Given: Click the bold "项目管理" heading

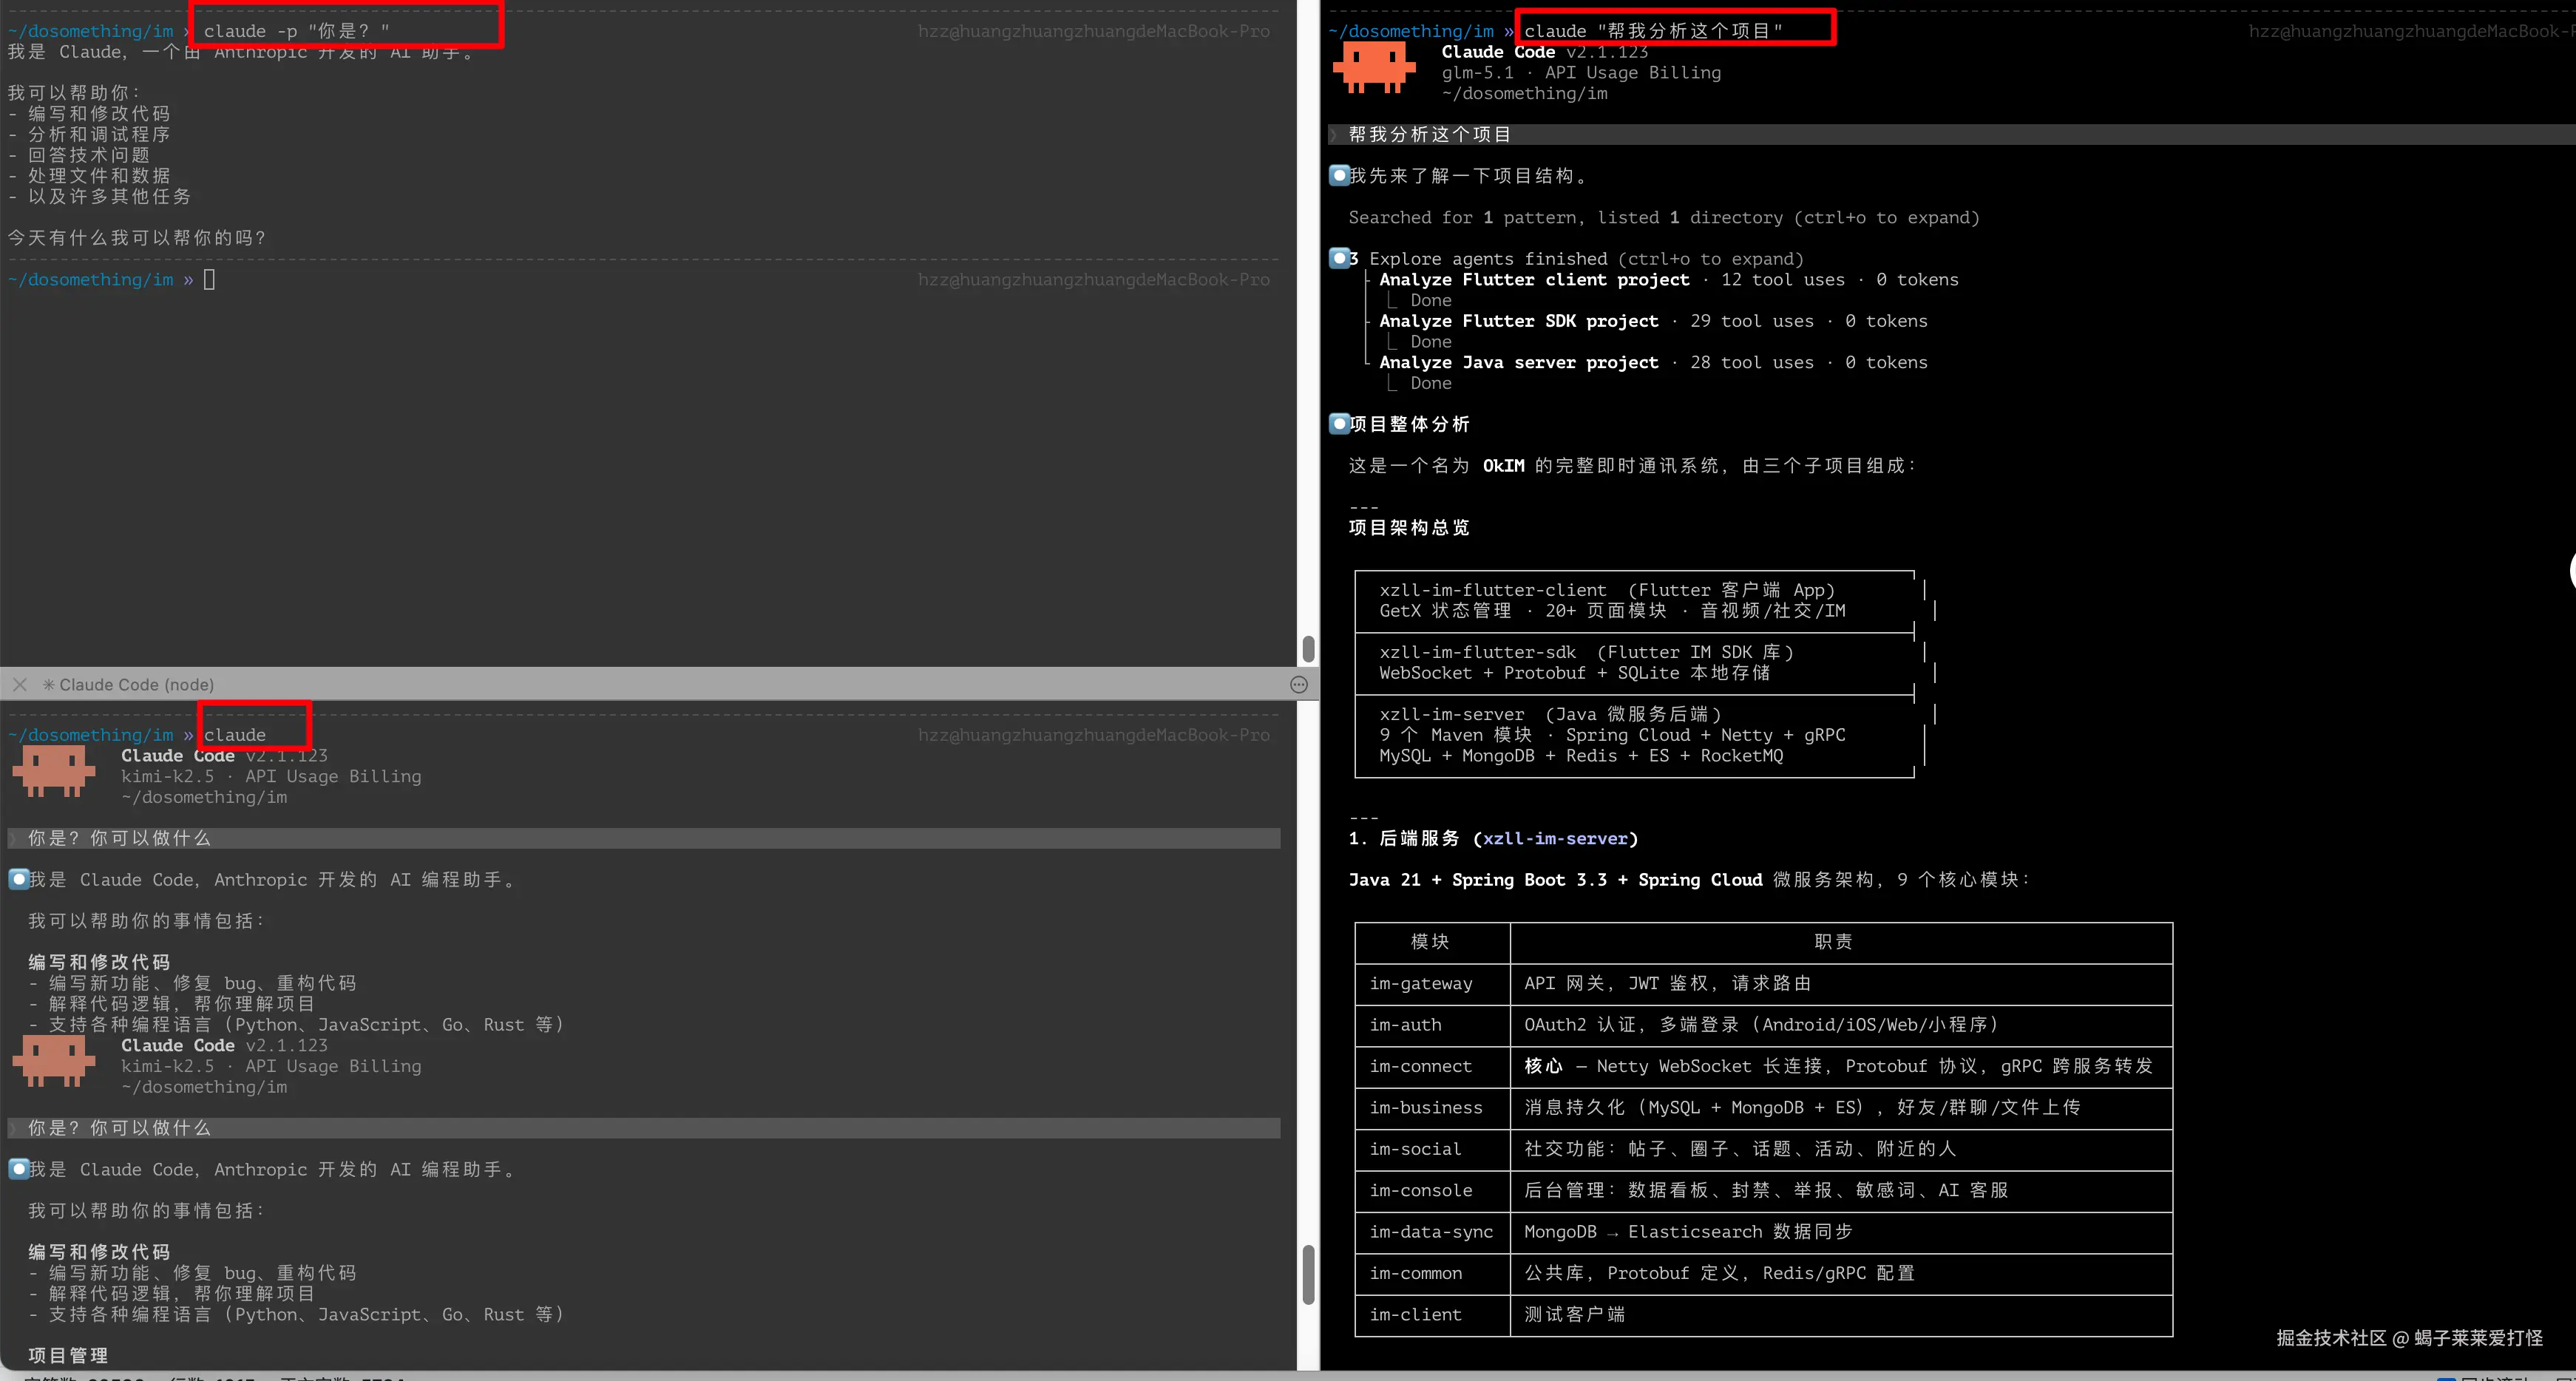Looking at the screenshot, I should (x=68, y=1356).
